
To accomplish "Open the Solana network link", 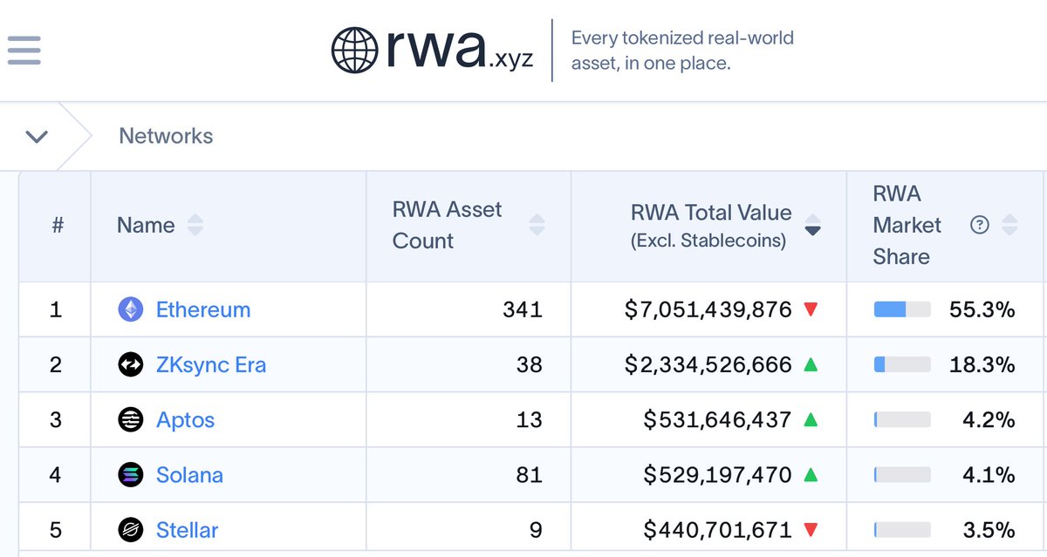I will (x=189, y=475).
